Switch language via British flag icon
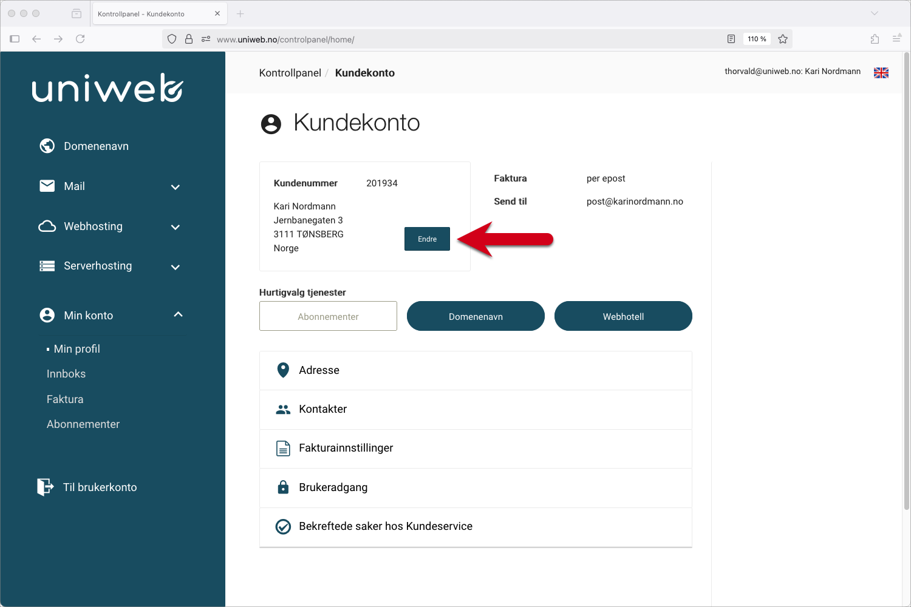Screen dimensions: 911x607 pos(881,73)
